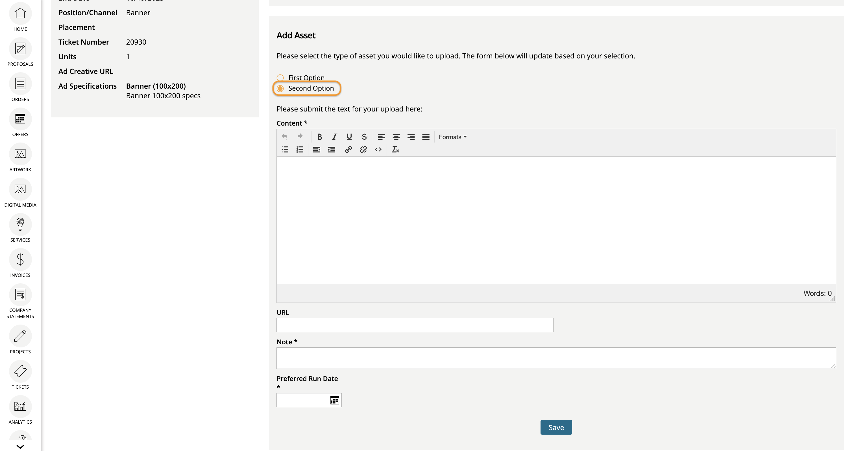
Task: Click the clear formatting icon
Action: 395,150
